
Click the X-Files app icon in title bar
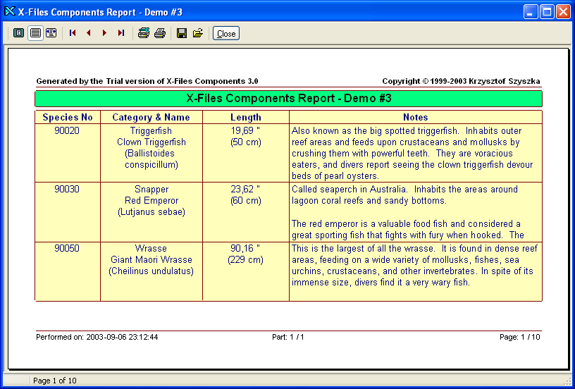coord(10,11)
